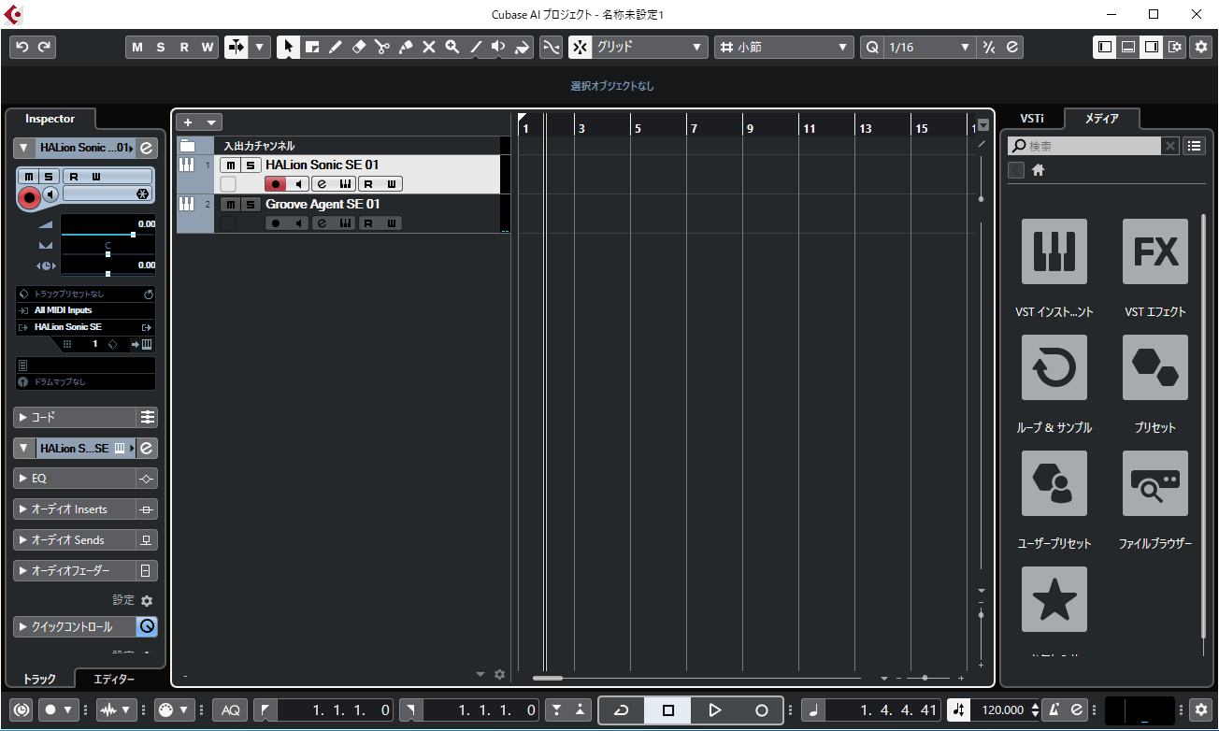Select the Object Selection arrow tool
Viewport: 1219px width, 731px height.
(289, 47)
